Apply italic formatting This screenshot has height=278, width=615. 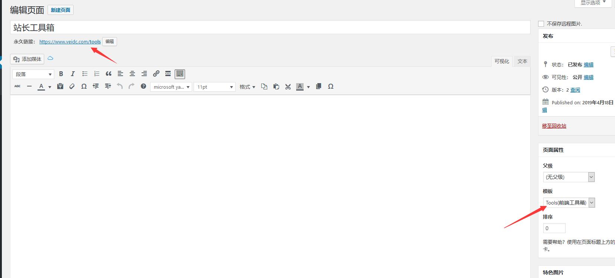pyautogui.click(x=73, y=74)
